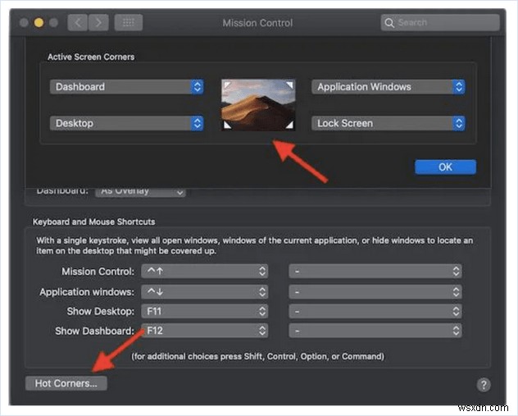The height and width of the screenshot is (416, 518).
Task: Open Application windows keyboard shortcut dropdown
Action: 204,291
